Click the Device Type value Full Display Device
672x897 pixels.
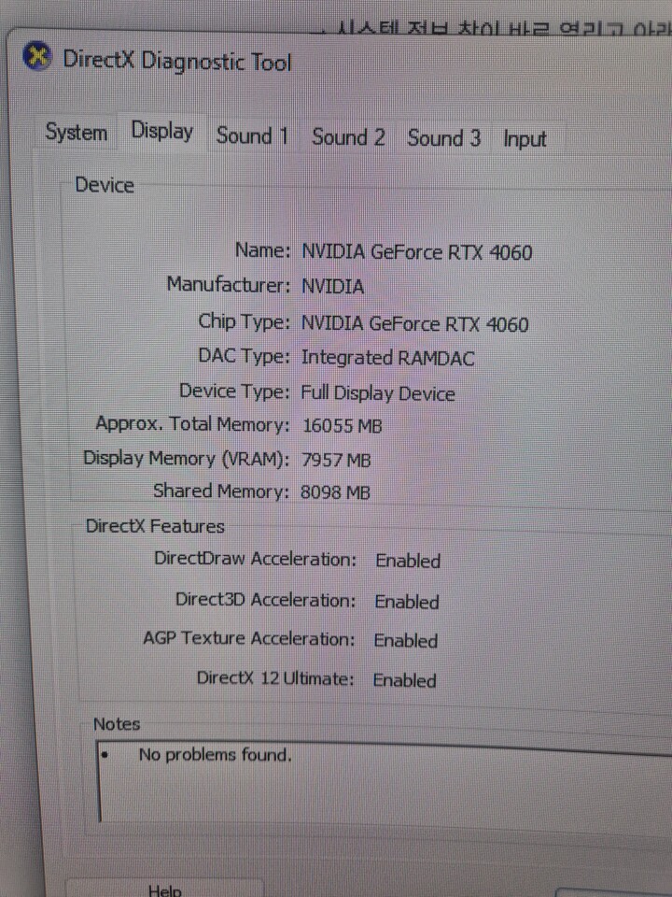377,393
